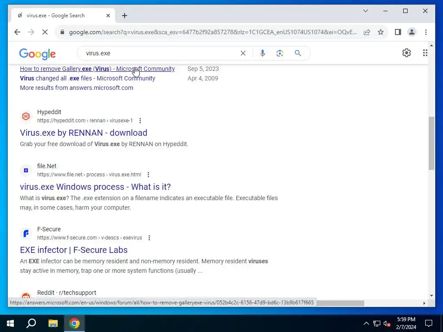Screen dimensions: 443x332
Task: View site information lock icon
Action: [x=62, y=32]
